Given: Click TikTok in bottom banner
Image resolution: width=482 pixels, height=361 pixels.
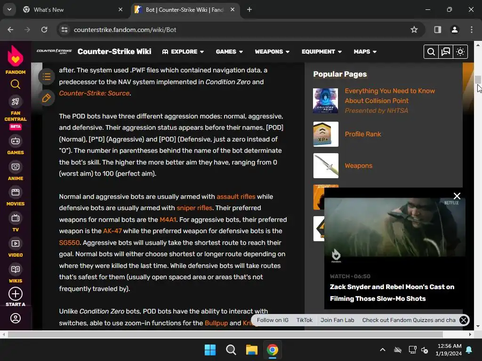Looking at the screenshot, I should (305, 320).
